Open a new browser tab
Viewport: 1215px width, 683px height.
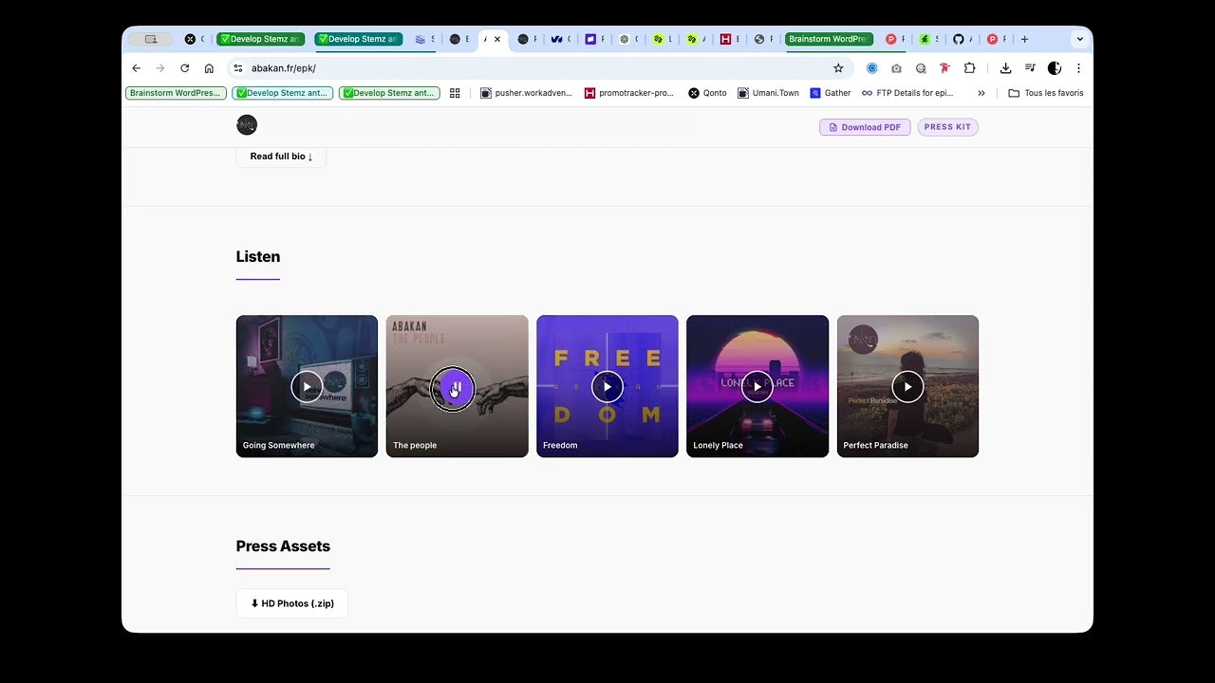pos(1024,39)
